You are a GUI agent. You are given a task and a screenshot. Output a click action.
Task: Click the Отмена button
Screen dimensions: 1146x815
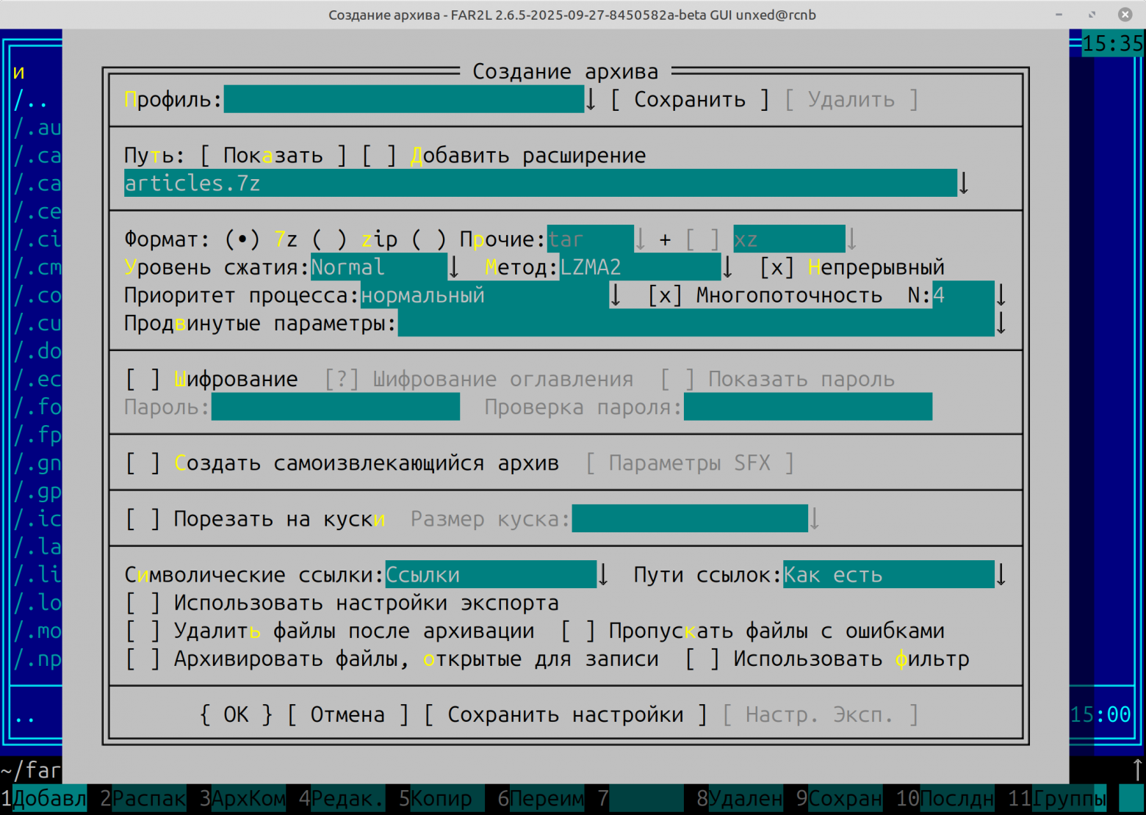click(x=347, y=714)
